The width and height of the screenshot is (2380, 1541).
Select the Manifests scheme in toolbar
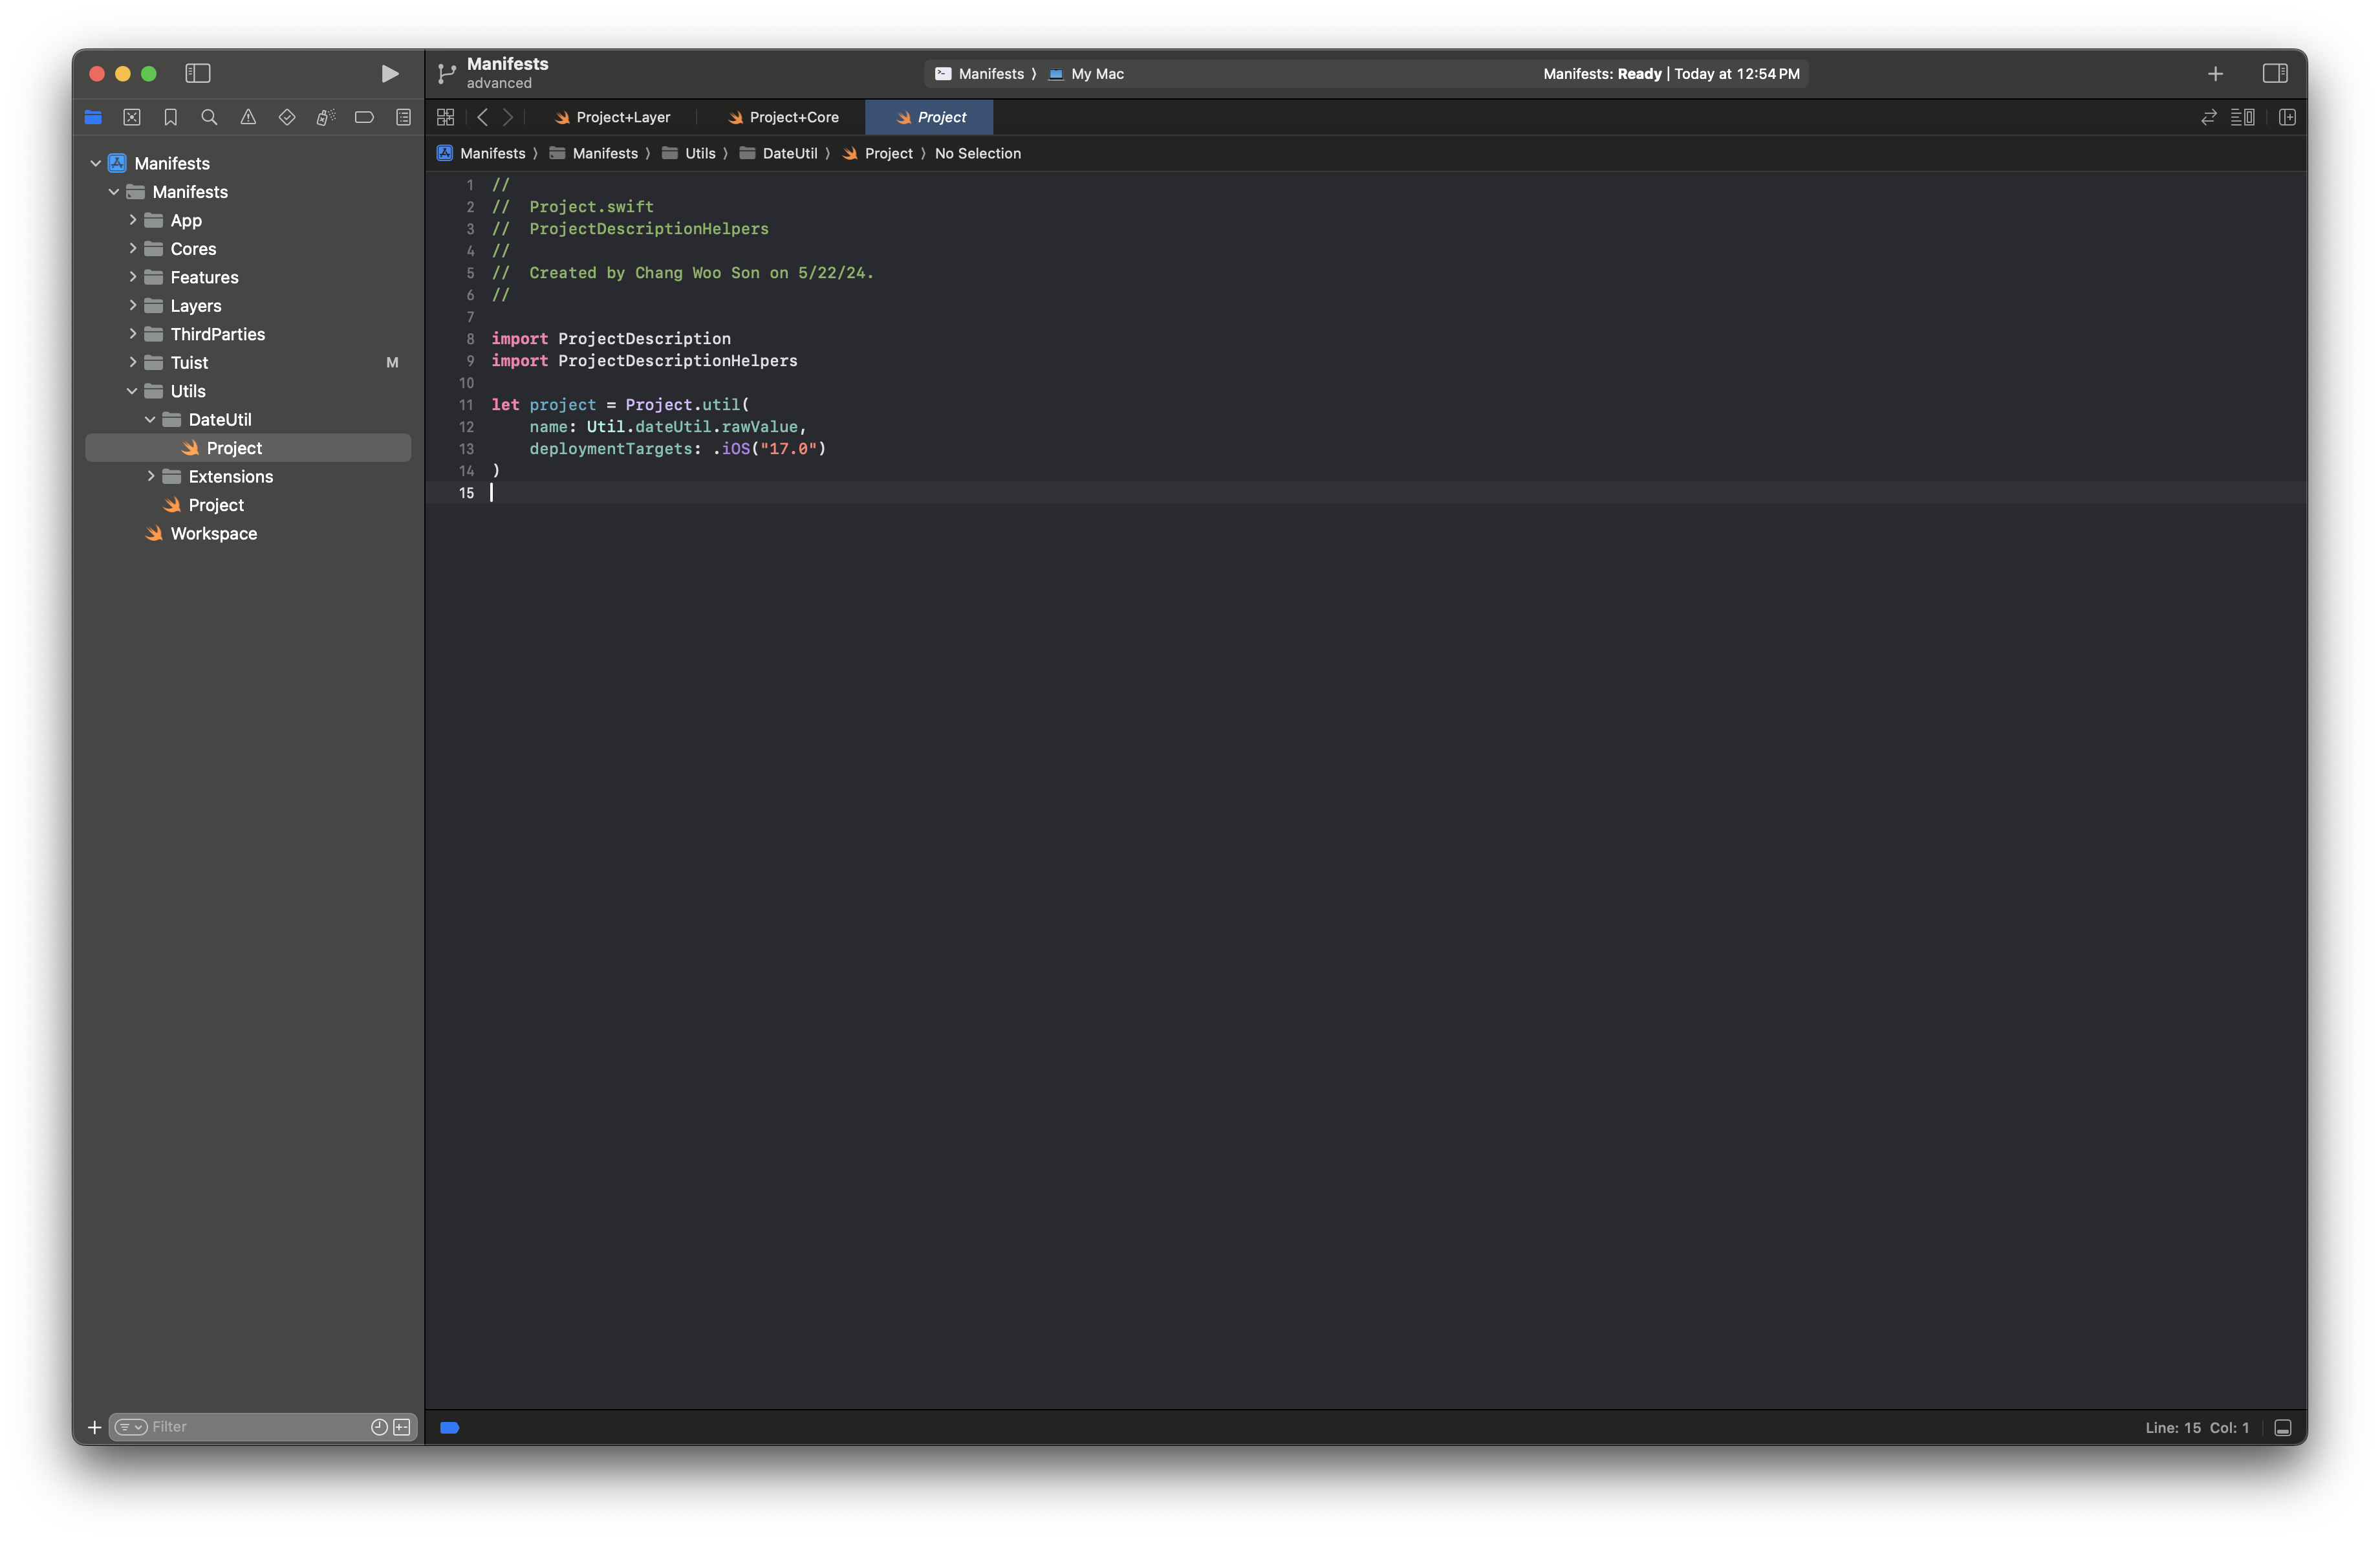tap(980, 74)
